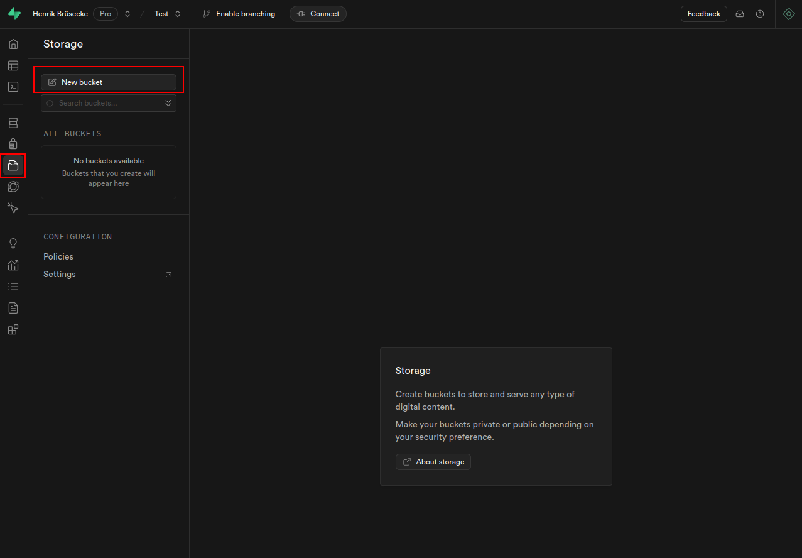Open the help question mark icon

click(x=760, y=14)
